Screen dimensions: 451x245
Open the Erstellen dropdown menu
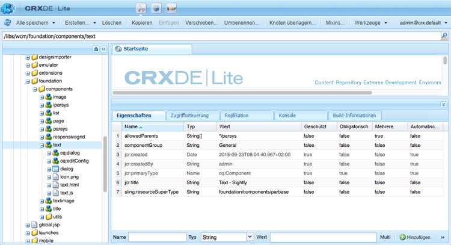pyautogui.click(x=80, y=23)
